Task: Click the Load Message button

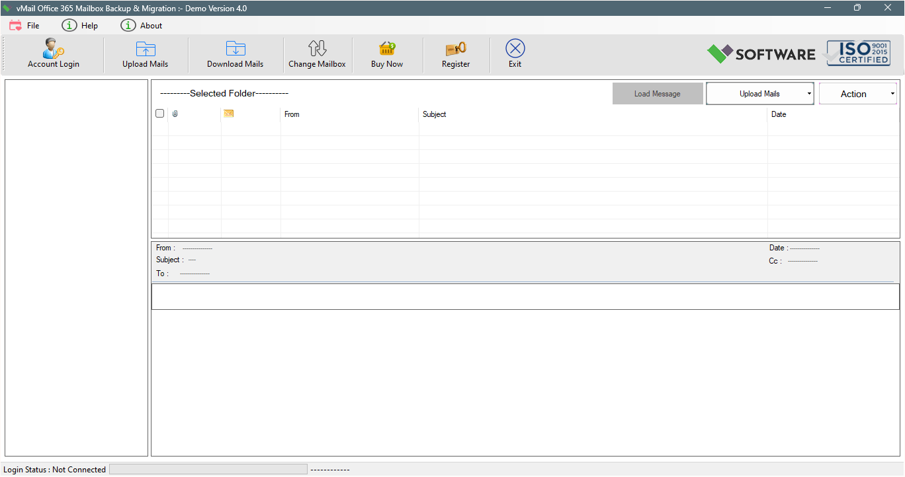Action: tap(658, 94)
